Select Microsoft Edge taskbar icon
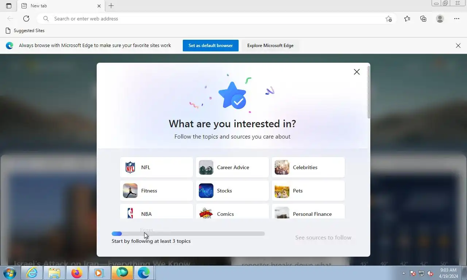The image size is (467, 280). click(144, 273)
